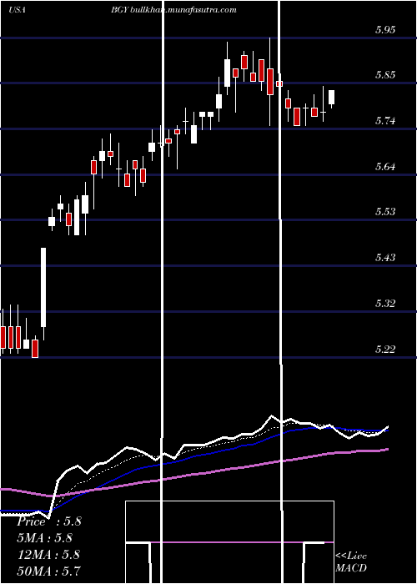
Task: Click the Price 5.8 readout
Action: pyautogui.click(x=48, y=521)
